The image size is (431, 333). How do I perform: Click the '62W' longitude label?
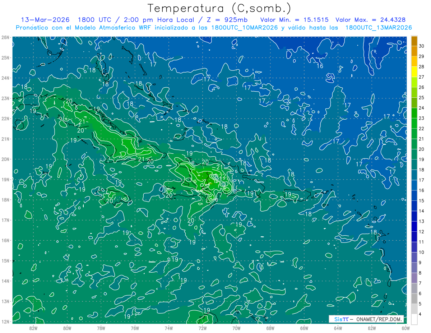(x=371, y=328)
